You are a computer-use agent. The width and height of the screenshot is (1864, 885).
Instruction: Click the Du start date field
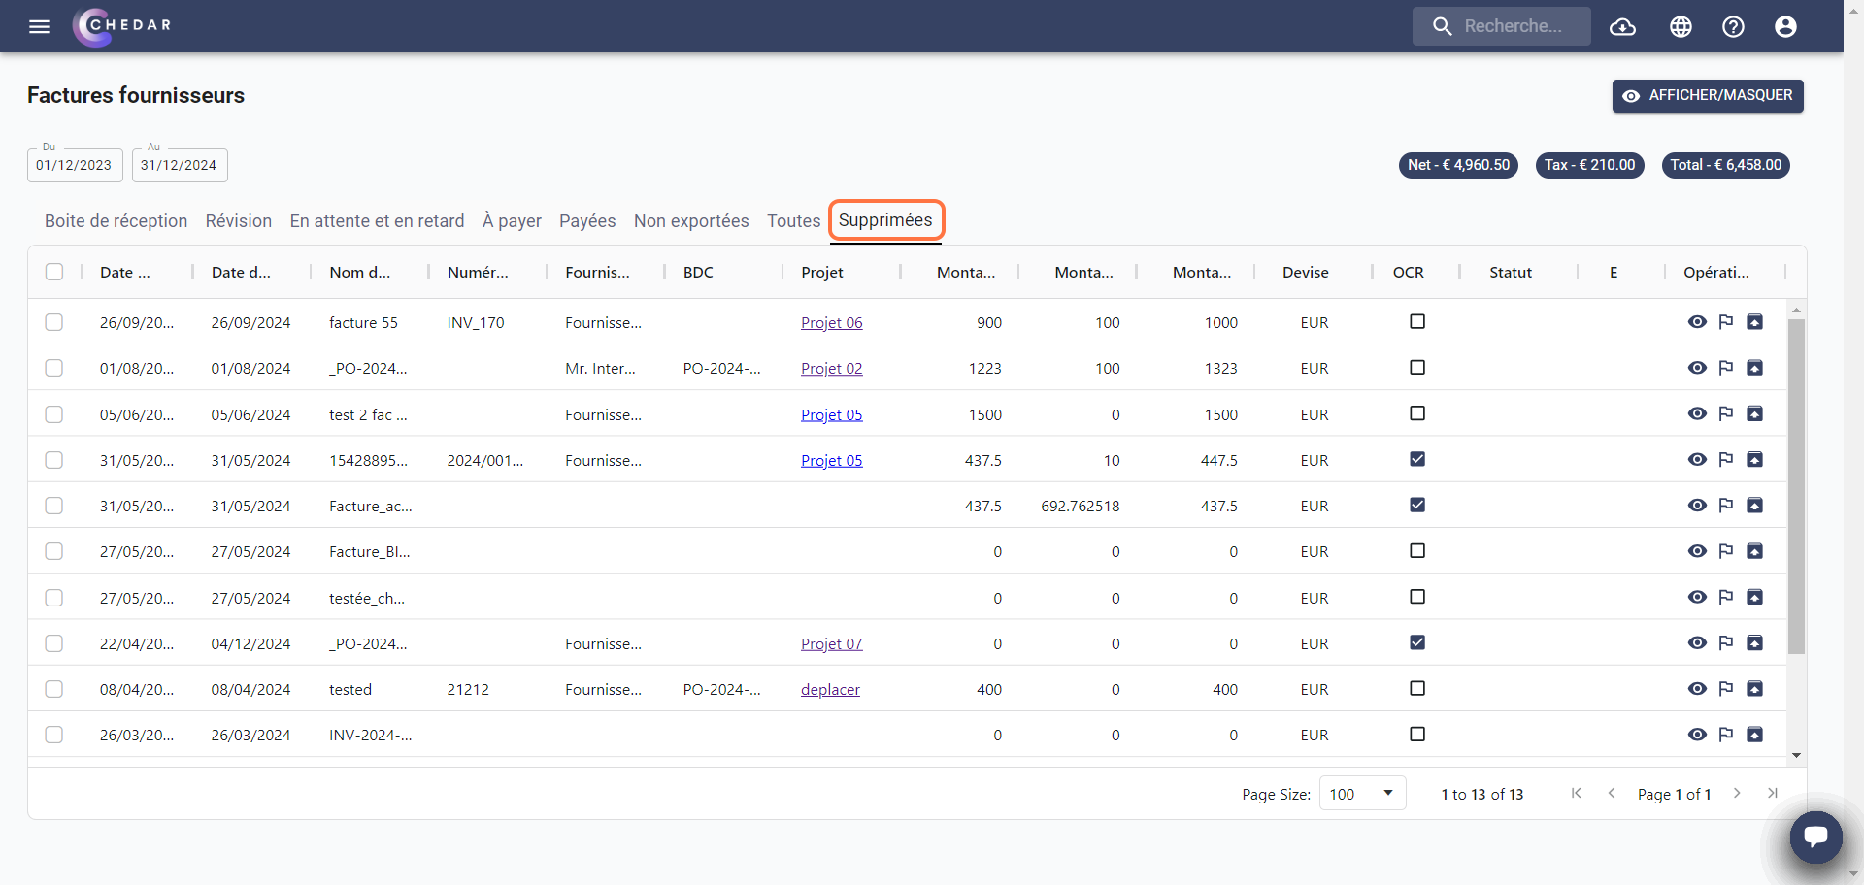[x=75, y=165]
